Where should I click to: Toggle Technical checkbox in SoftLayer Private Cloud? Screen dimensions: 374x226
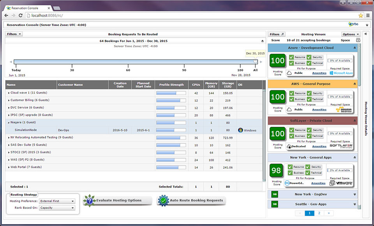309,136
